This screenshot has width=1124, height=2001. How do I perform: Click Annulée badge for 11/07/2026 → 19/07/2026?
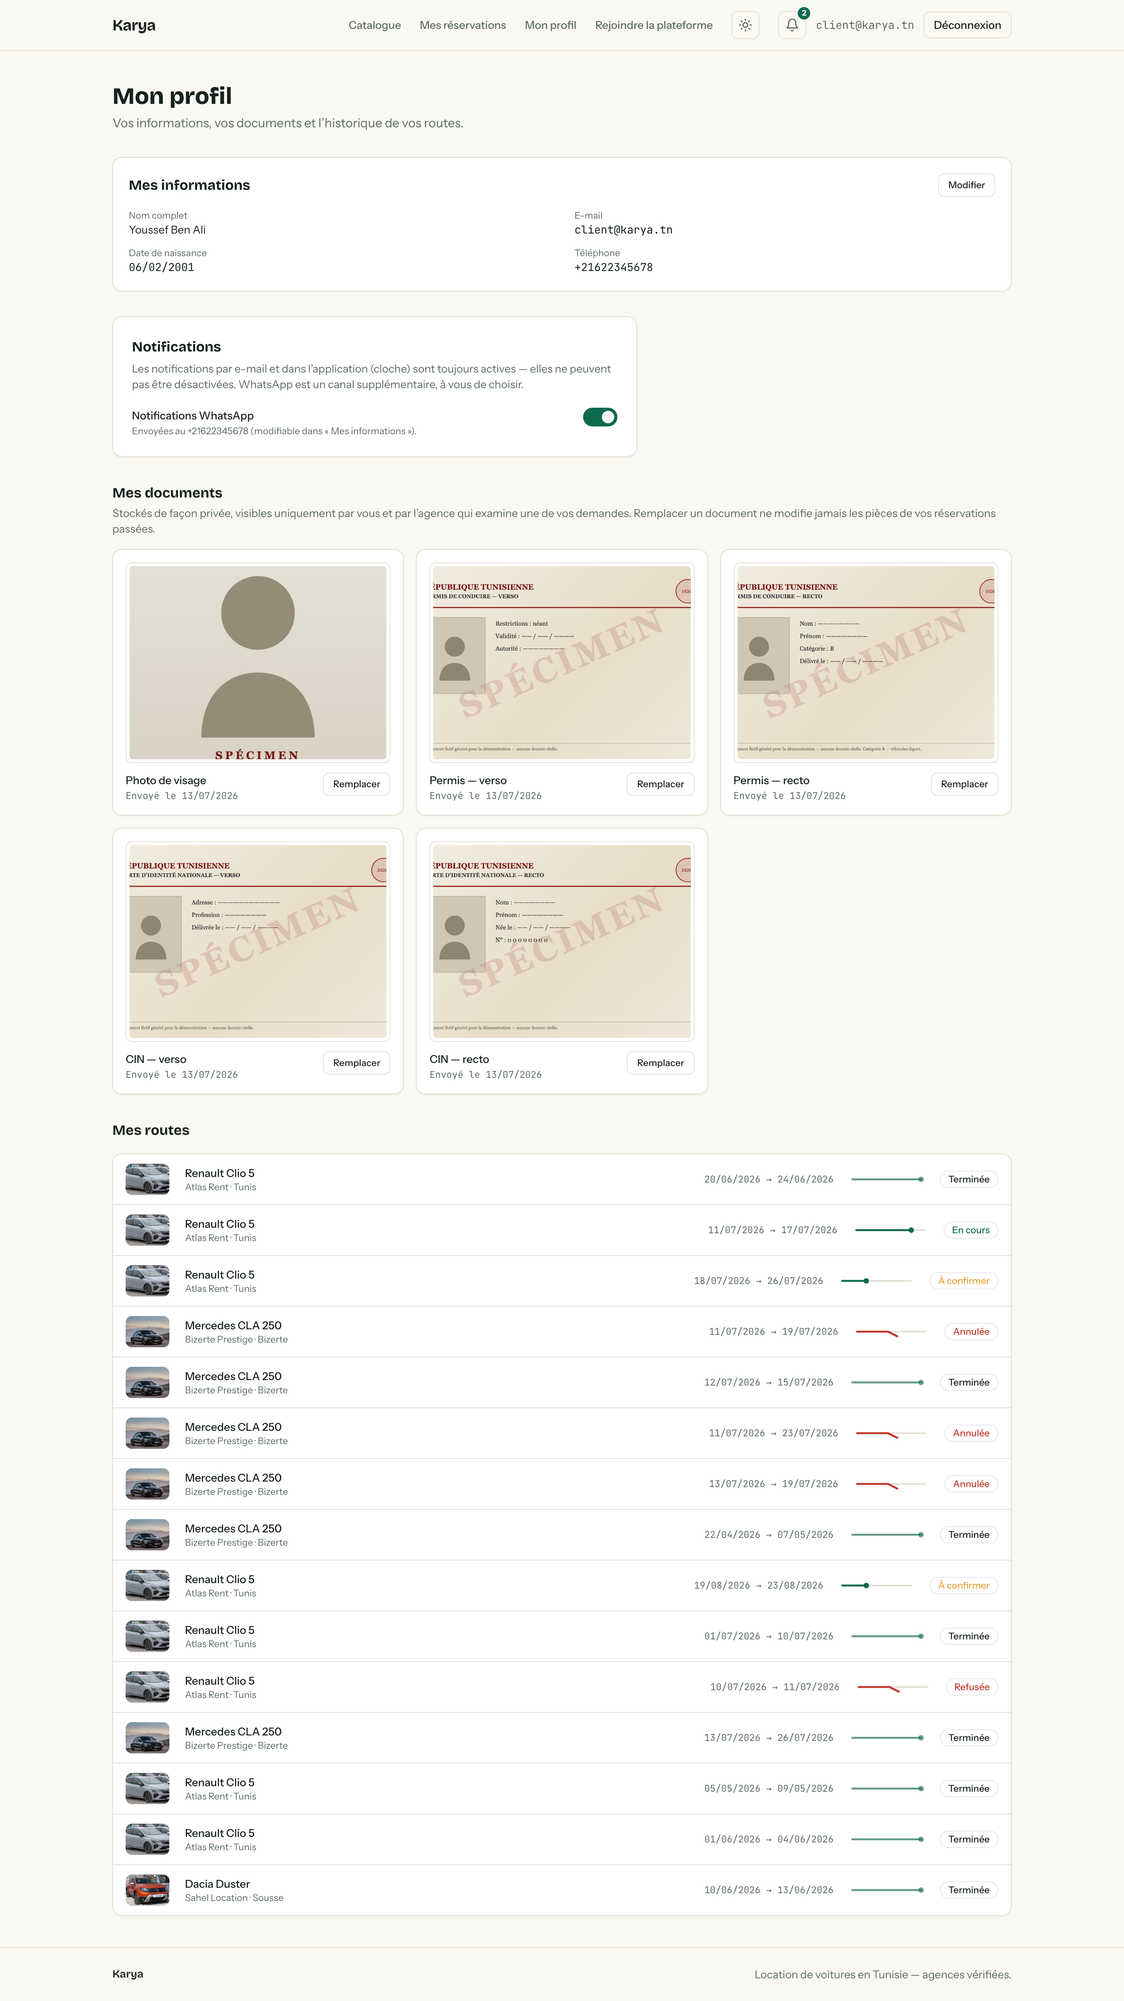click(x=971, y=1331)
